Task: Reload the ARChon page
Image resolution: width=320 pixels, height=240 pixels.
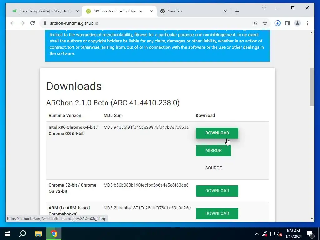Action: coord(32,23)
